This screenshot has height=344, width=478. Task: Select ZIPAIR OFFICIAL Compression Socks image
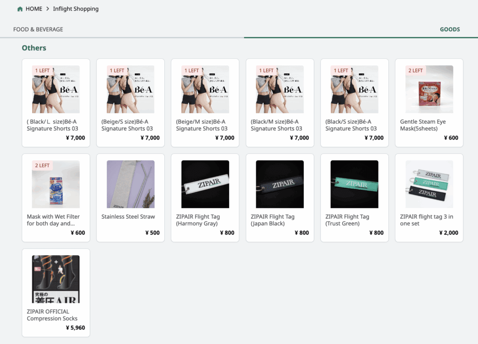click(56, 279)
